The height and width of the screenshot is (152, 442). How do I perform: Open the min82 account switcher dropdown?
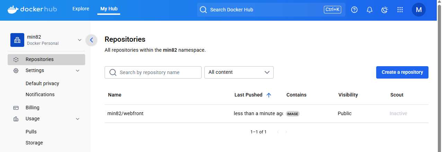pyautogui.click(x=46, y=40)
